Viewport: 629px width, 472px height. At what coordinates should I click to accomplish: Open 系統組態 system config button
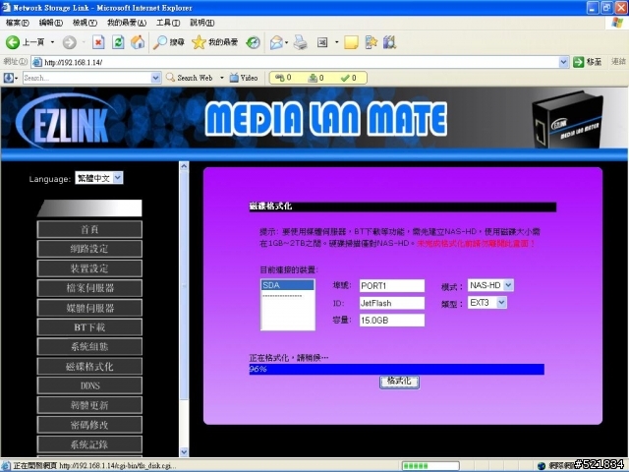(x=89, y=346)
